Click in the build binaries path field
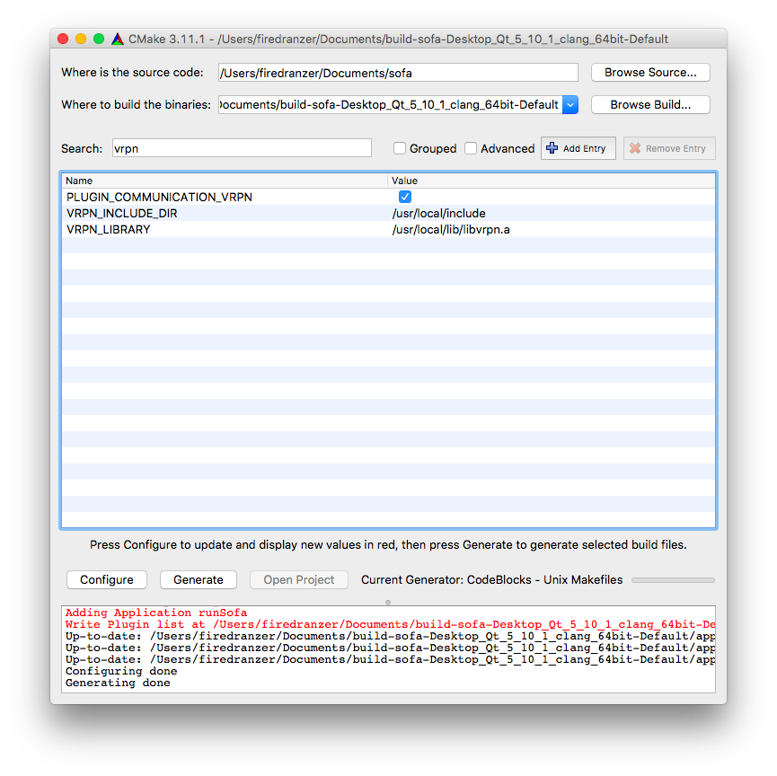The height and width of the screenshot is (776, 777). [390, 104]
